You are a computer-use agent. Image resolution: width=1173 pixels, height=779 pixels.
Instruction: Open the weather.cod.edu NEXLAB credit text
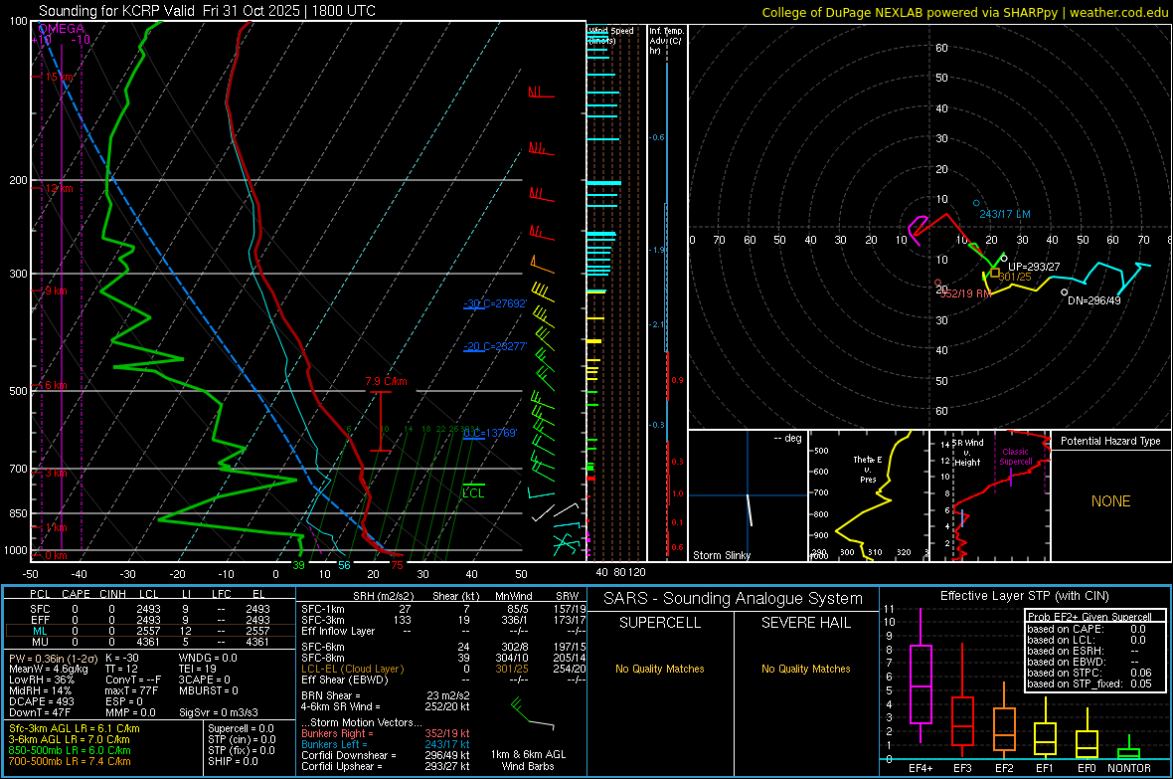(x=965, y=12)
